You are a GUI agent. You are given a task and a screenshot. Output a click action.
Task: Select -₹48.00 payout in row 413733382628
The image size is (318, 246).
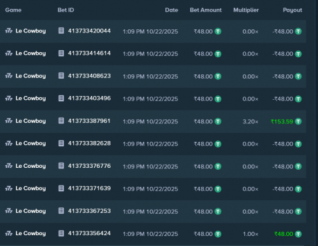(282, 144)
